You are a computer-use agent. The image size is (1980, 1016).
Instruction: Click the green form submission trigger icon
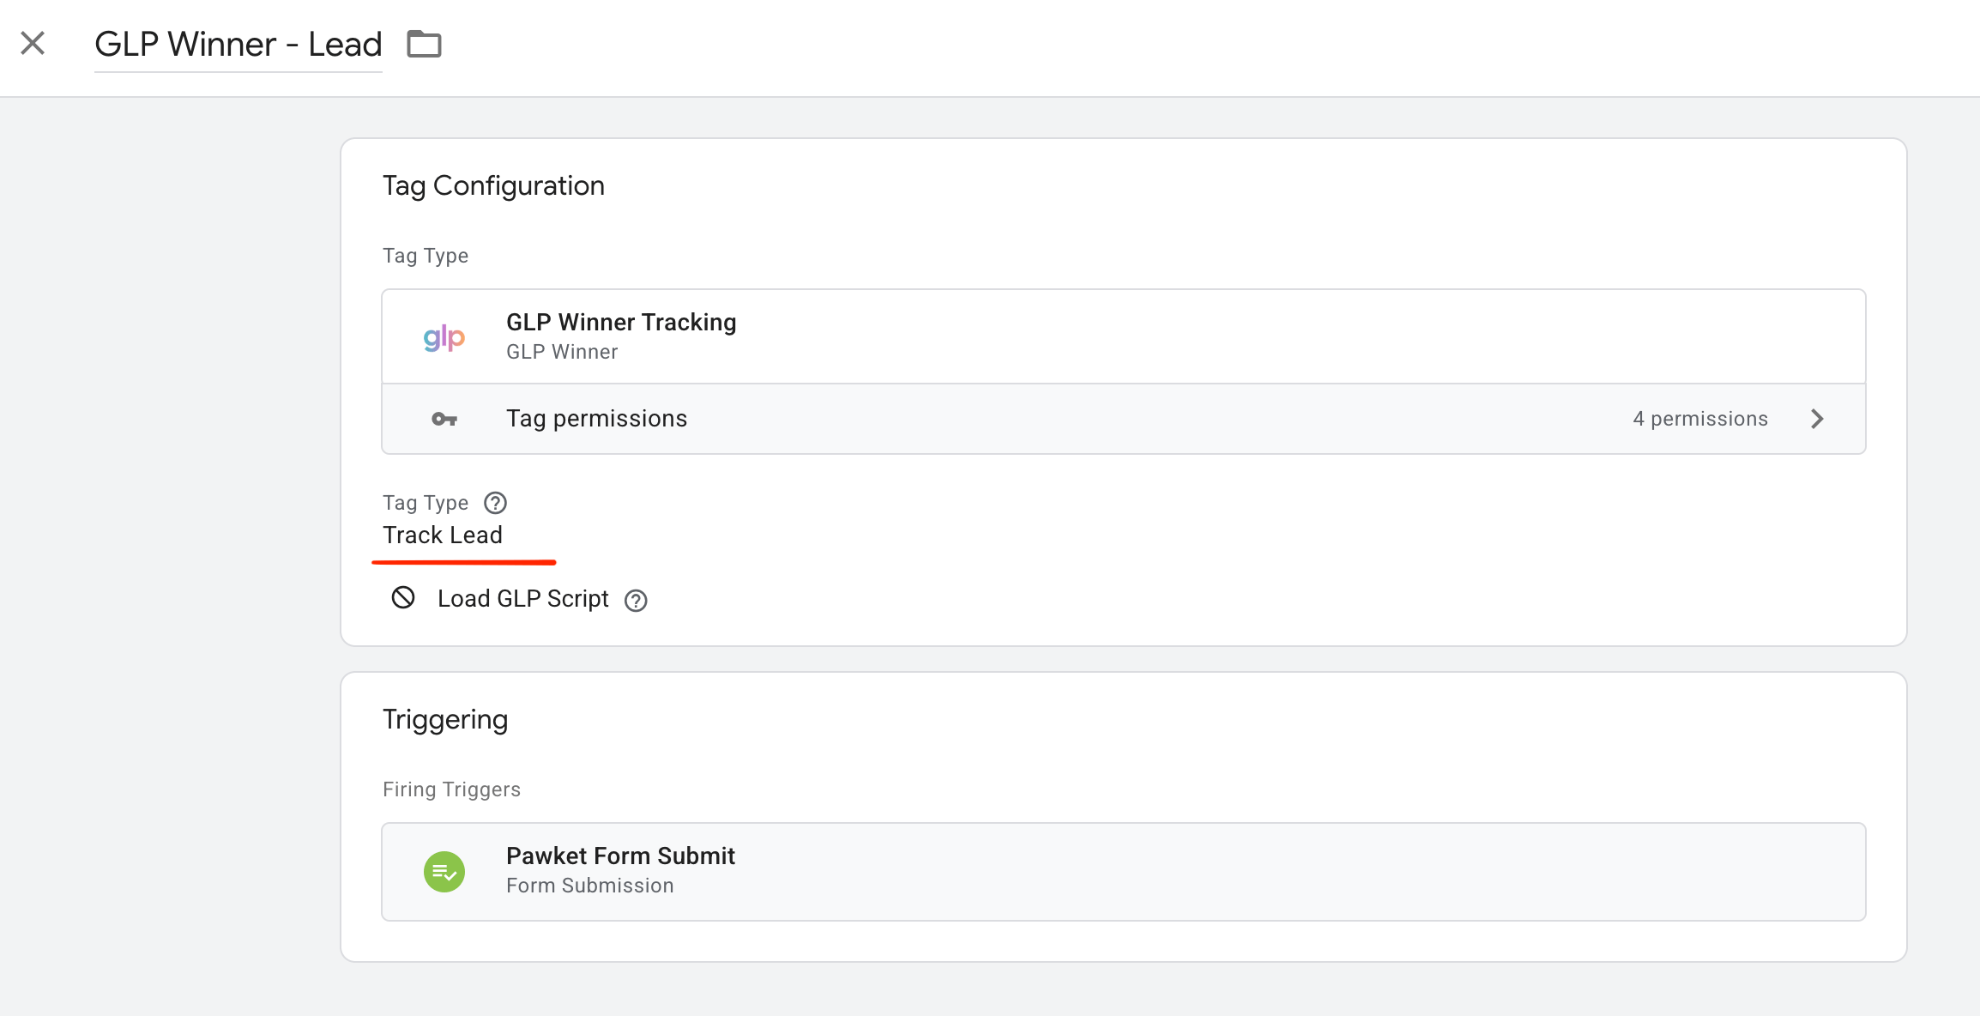444,872
